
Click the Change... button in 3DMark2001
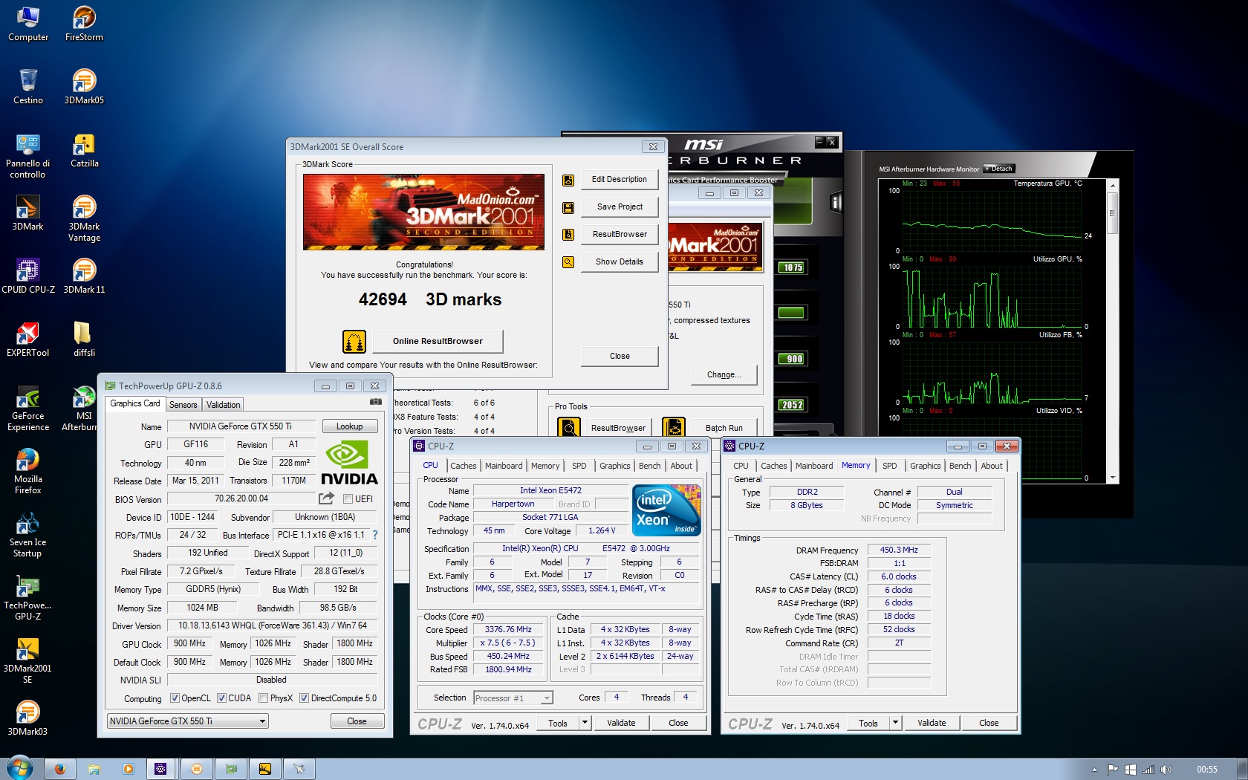(724, 375)
